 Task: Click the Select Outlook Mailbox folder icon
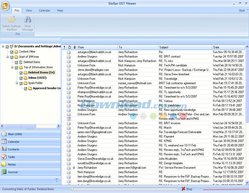coord(11,19)
